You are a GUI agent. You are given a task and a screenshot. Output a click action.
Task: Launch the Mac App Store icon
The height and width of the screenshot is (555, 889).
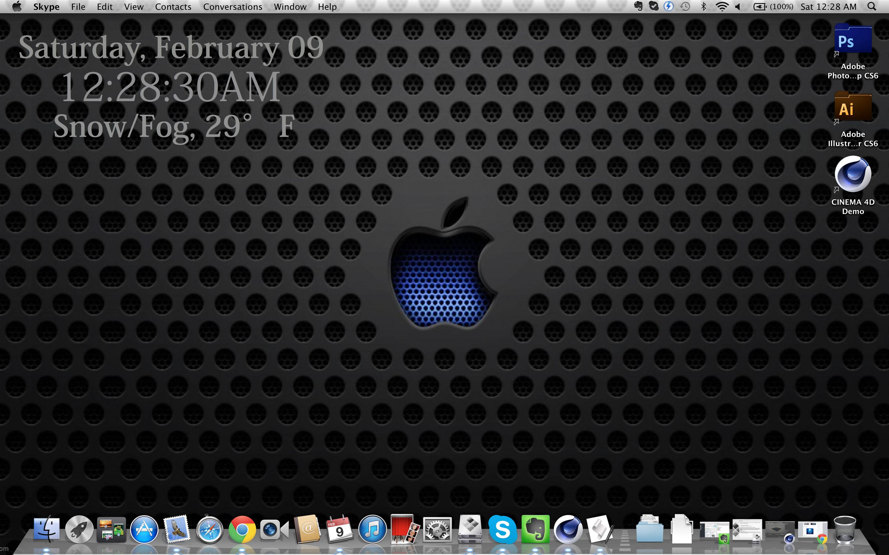tap(144, 529)
